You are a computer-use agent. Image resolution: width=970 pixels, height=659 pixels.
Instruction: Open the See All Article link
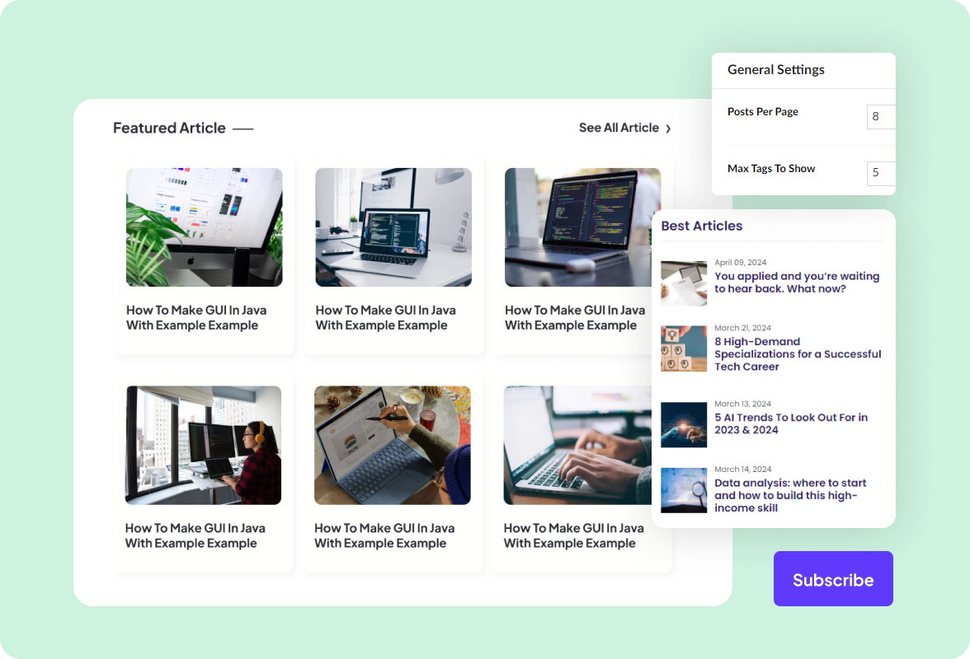619,128
